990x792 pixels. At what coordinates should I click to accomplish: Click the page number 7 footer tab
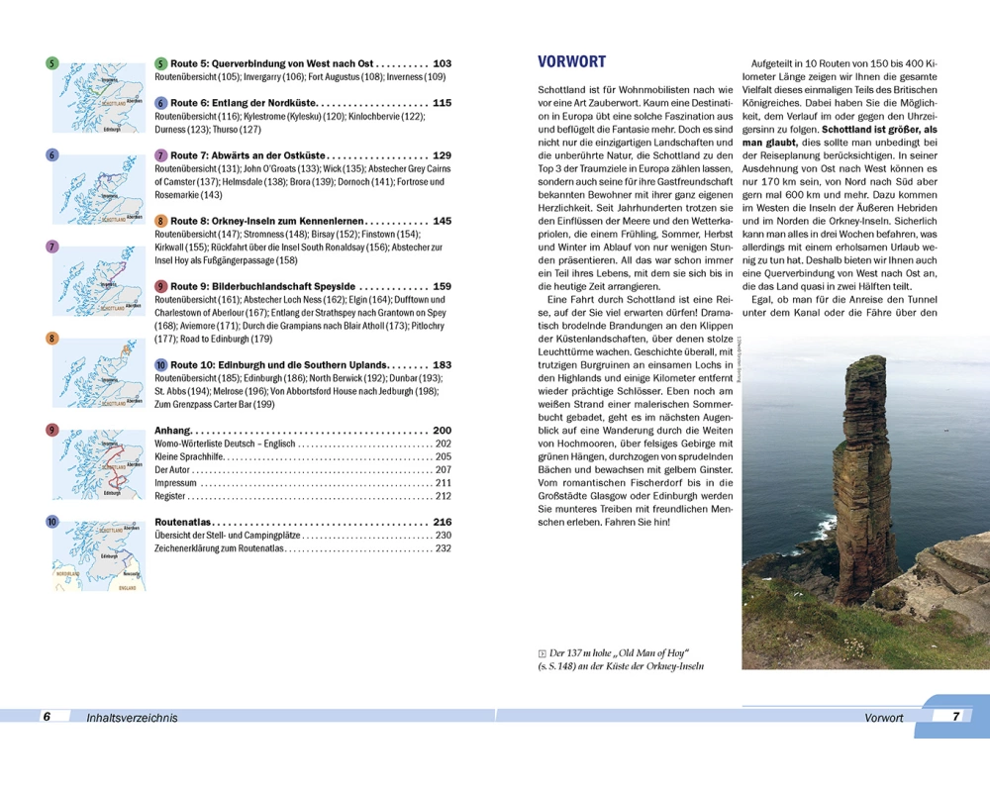click(955, 717)
